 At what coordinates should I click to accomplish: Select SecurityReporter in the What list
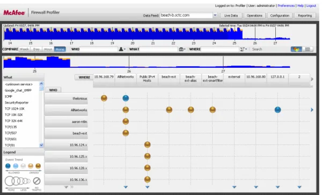coord(17,103)
